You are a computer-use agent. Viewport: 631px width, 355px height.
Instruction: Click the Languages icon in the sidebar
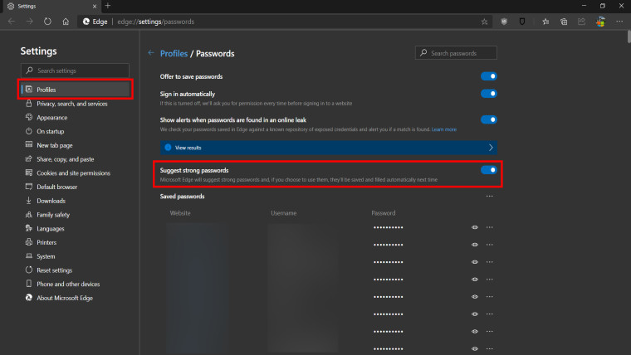point(28,228)
